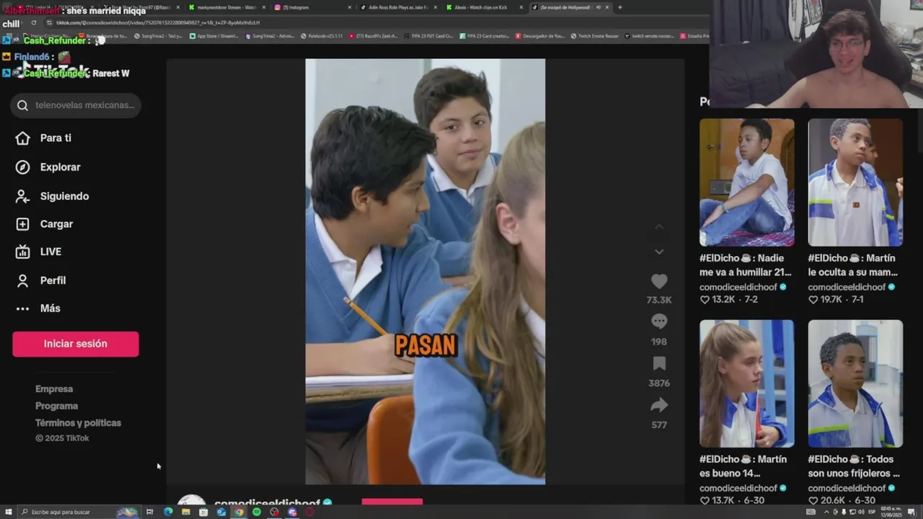
Task: Click the Iniciar sesión button
Action: [75, 344]
